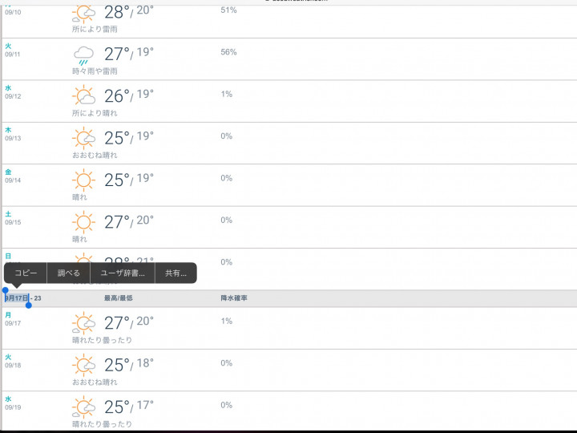
Task: Tap the 最高/最低 column header
Action: pyautogui.click(x=119, y=298)
